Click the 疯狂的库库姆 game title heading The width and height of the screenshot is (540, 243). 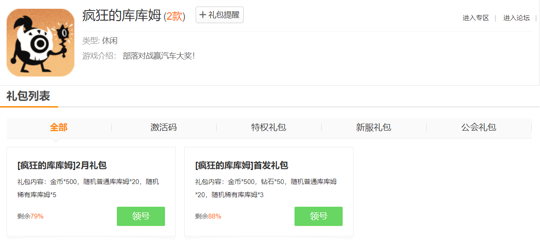[x=122, y=16]
